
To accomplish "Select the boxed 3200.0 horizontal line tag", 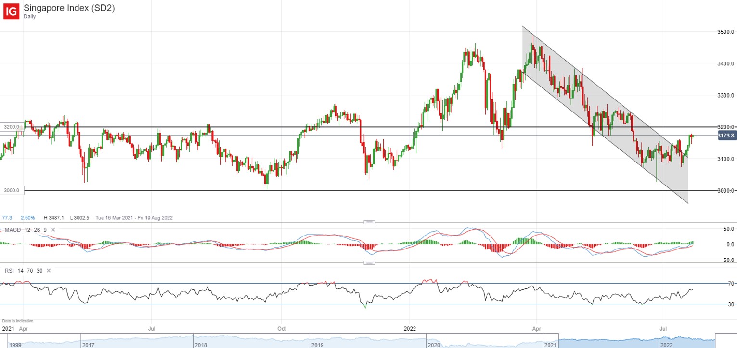I will pyautogui.click(x=11, y=127).
